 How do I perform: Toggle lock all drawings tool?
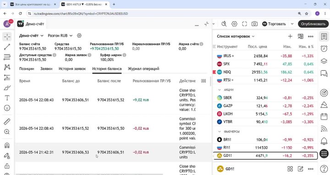point(7,166)
